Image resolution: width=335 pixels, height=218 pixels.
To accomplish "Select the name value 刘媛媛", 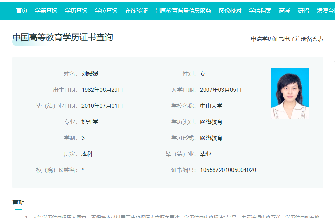I will [x=90, y=74].
